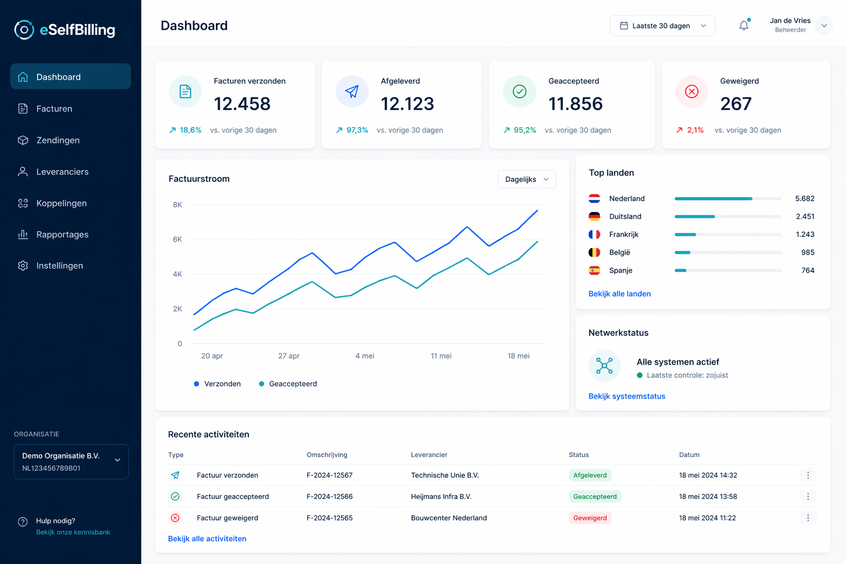The image size is (846, 564).
Task: Expand the Jan de Vries user menu chevron
Action: pos(824,25)
